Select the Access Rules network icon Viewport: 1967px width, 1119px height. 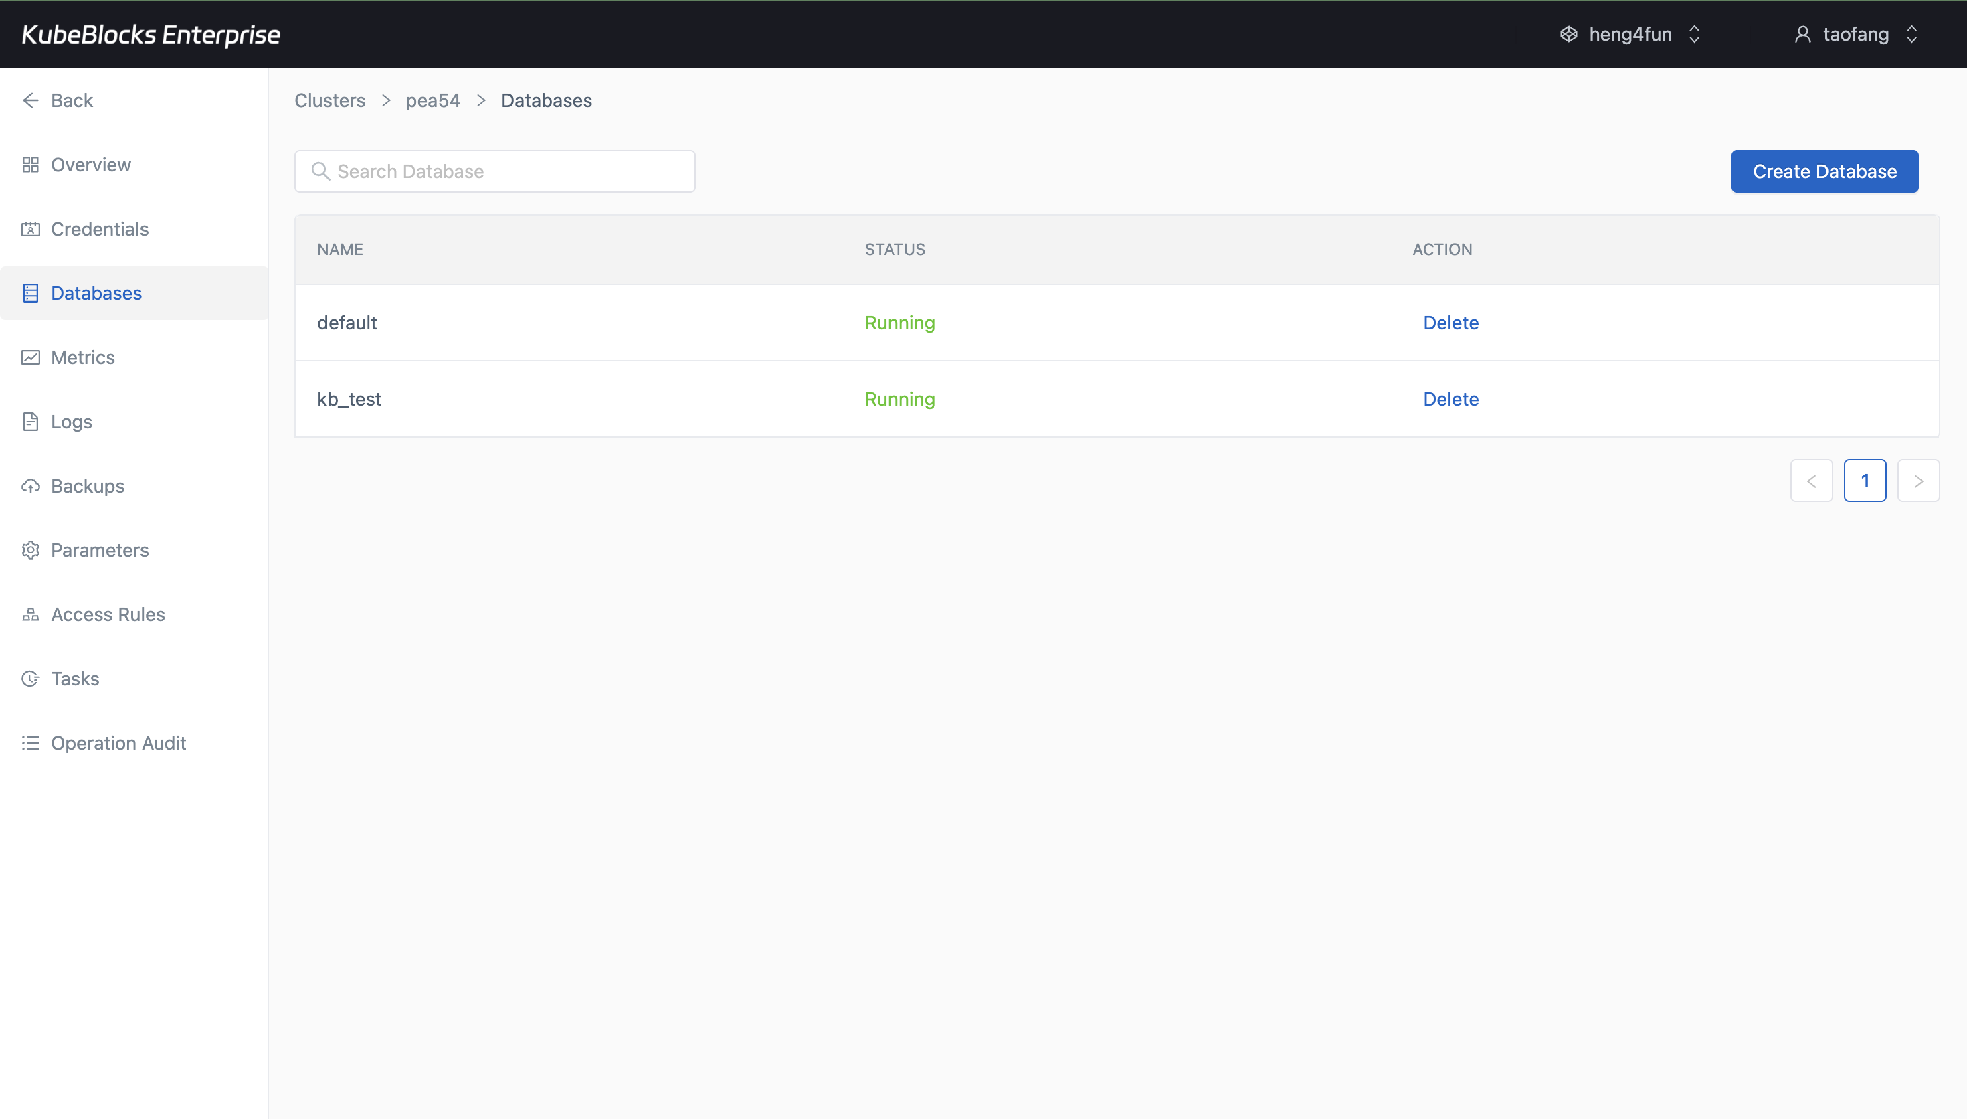(31, 614)
